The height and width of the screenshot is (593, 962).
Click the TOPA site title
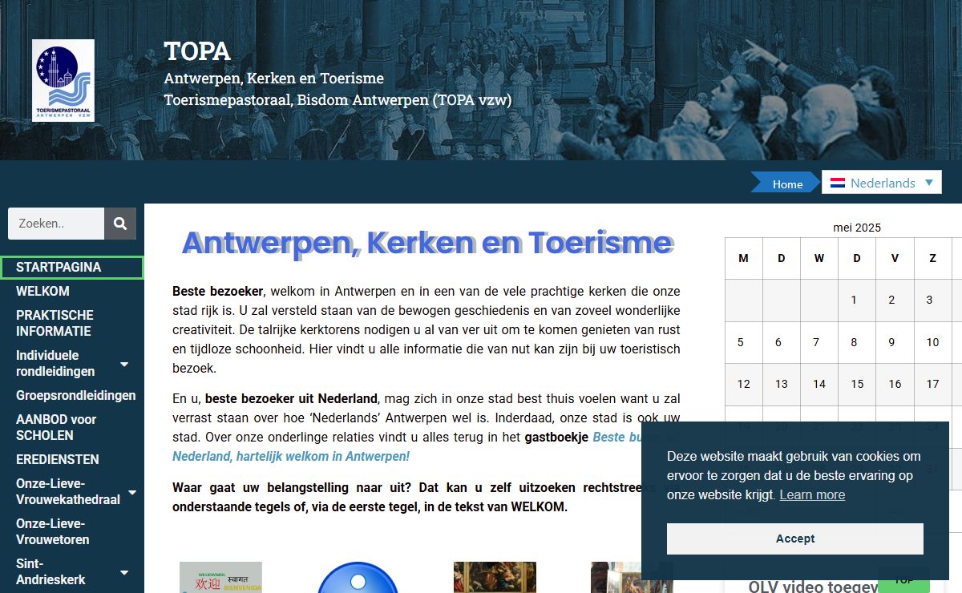click(x=197, y=51)
